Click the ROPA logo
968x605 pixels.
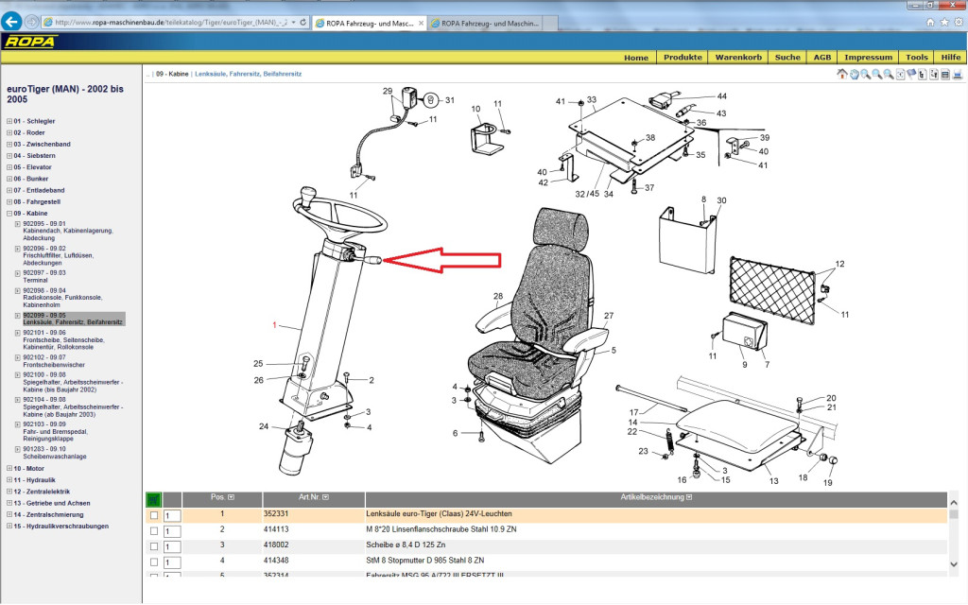click(x=30, y=42)
